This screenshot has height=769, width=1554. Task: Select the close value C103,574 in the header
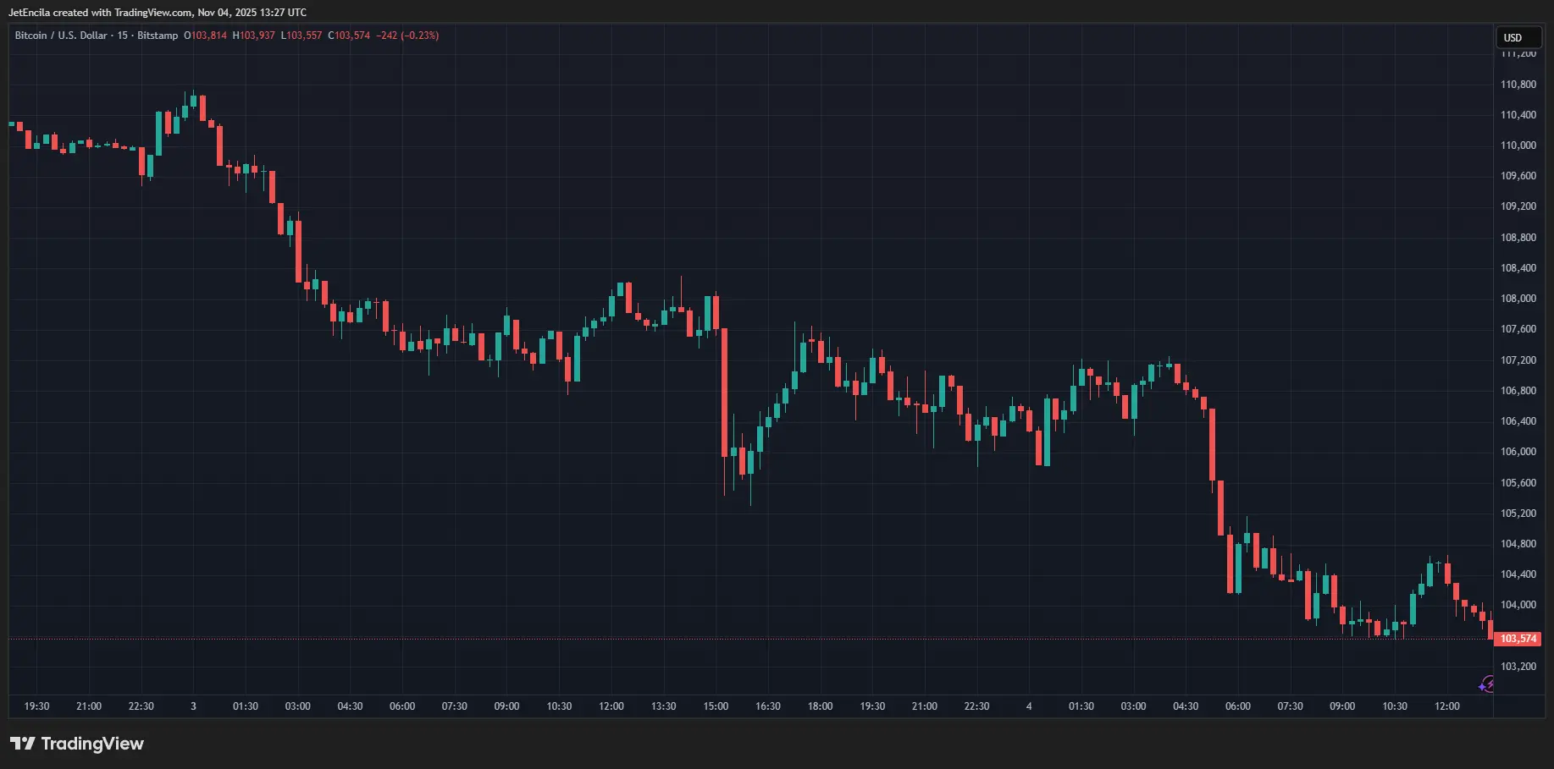[349, 36]
